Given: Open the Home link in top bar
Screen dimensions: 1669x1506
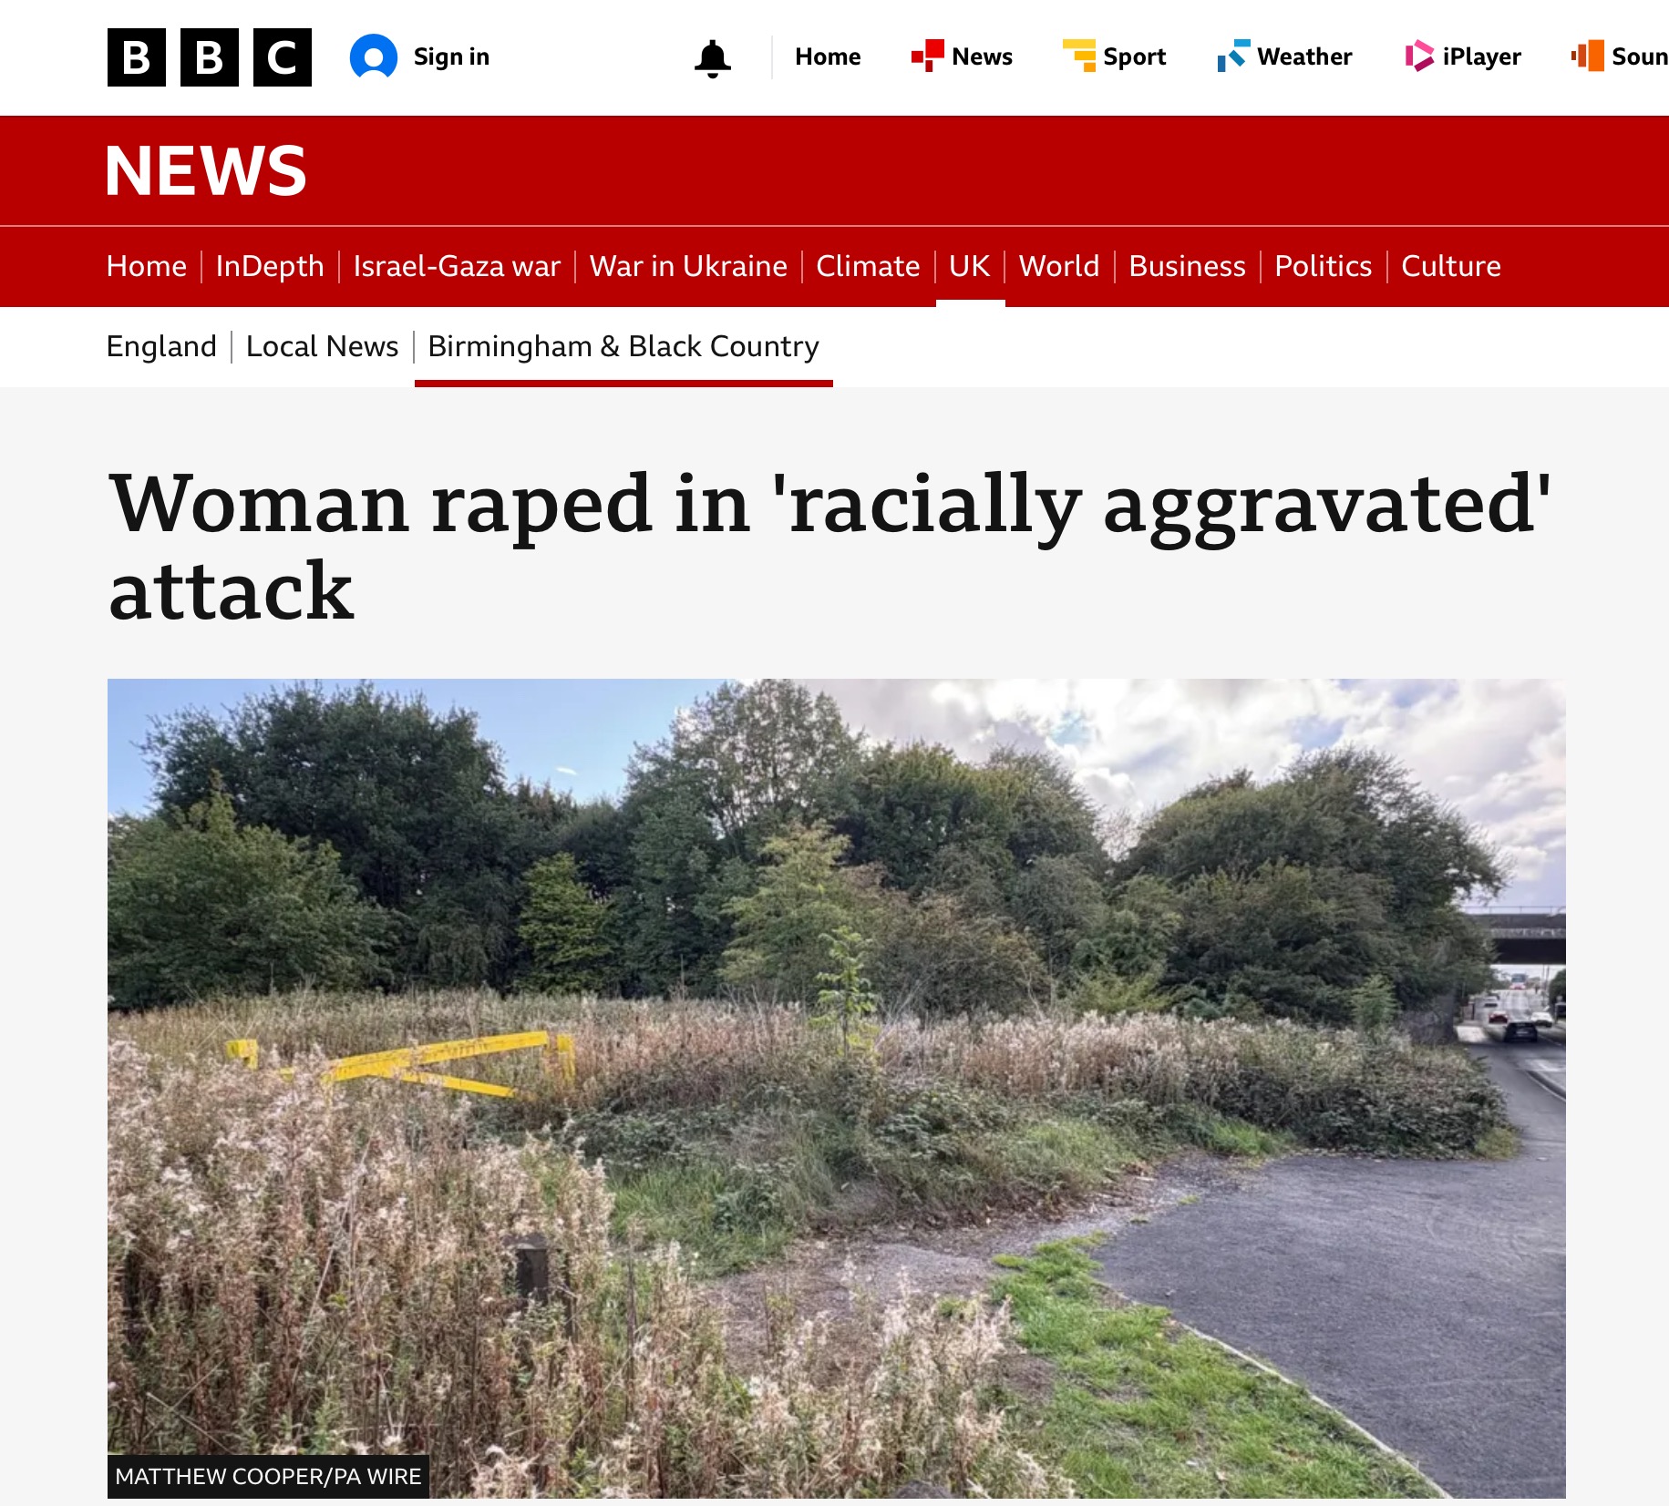Looking at the screenshot, I should point(828,56).
